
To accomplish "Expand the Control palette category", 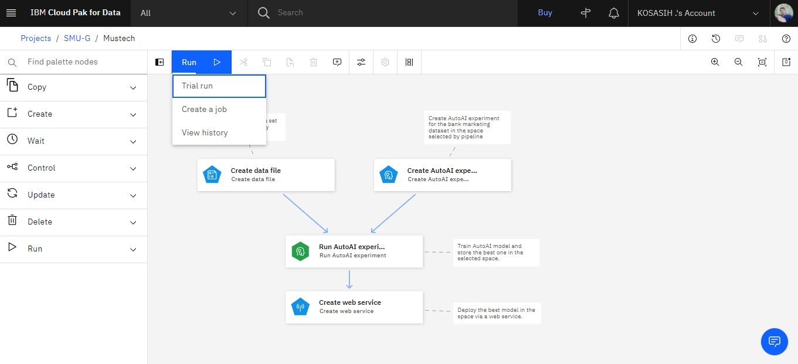I will 73,168.
